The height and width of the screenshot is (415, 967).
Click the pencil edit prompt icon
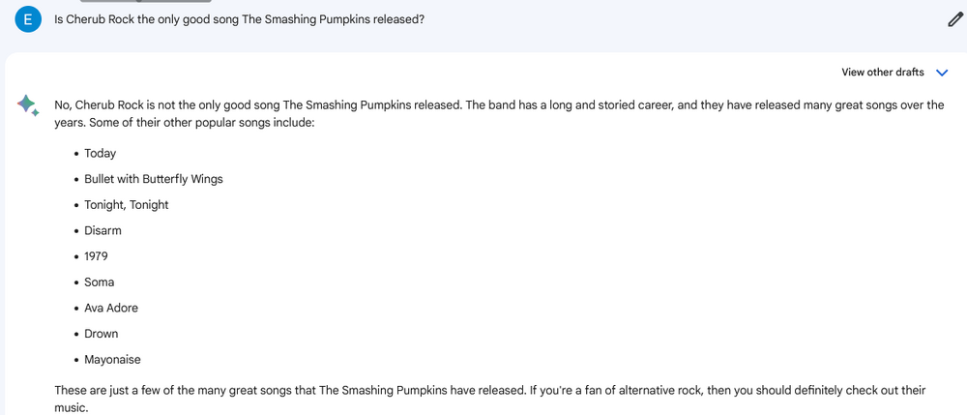(955, 19)
